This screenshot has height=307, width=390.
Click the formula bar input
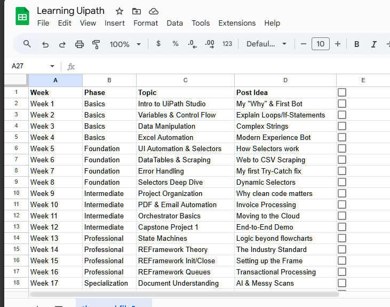(234, 67)
